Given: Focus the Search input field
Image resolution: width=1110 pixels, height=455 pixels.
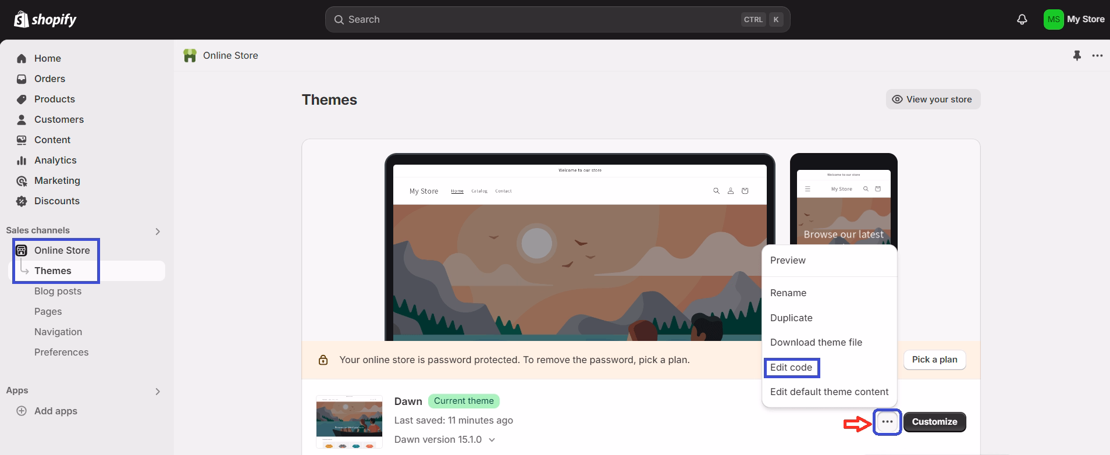Looking at the screenshot, I should point(557,19).
